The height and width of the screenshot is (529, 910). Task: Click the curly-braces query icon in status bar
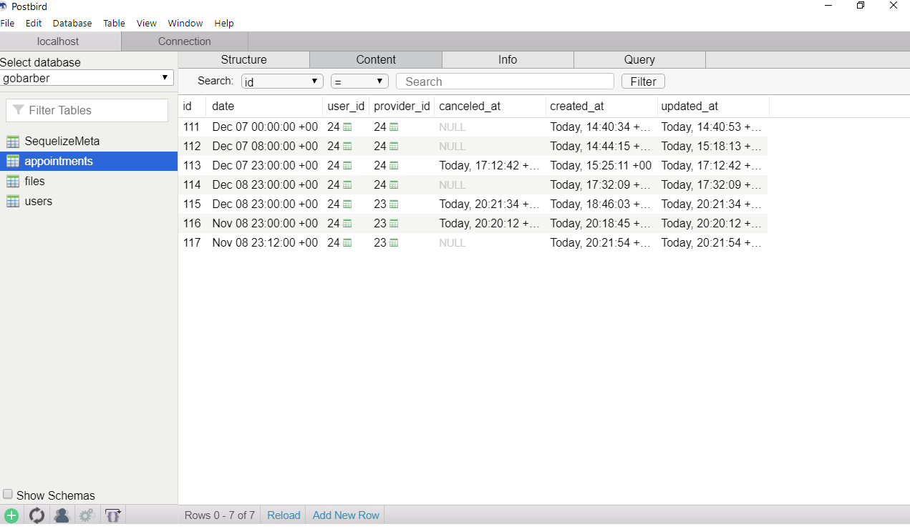[112, 515]
